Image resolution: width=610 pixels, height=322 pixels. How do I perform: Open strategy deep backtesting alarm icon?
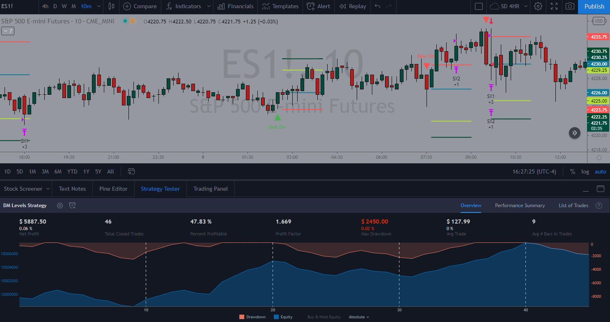(x=72, y=206)
